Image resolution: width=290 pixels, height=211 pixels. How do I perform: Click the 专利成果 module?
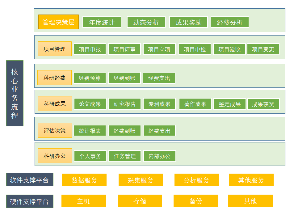point(159,104)
